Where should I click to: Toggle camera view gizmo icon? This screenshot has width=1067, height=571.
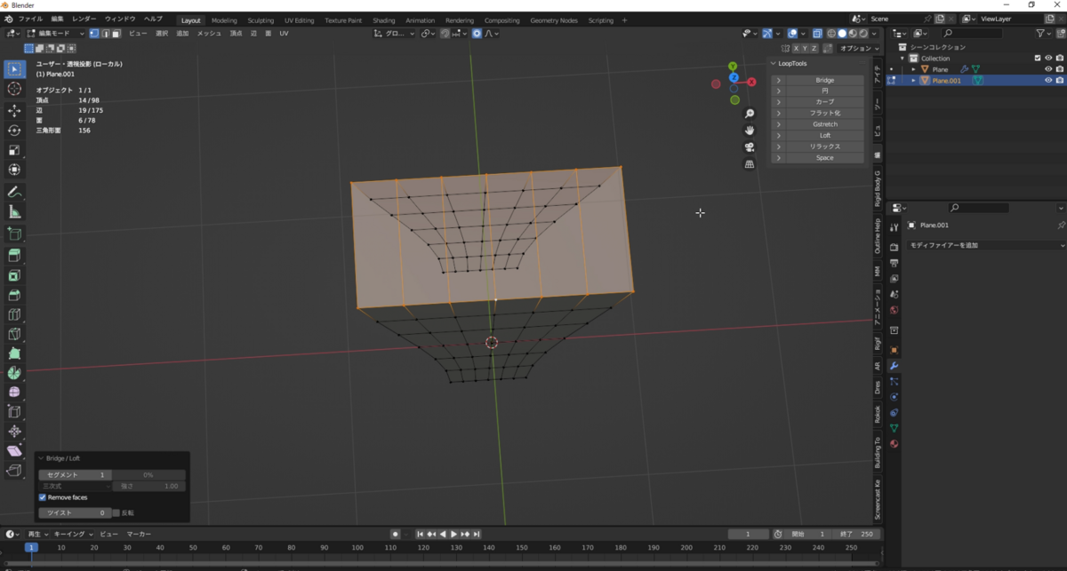coord(750,147)
